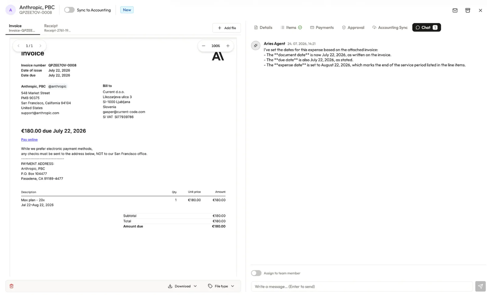487x295 pixels.
Task: Click page indicator 1 / 1
Action: click(29, 46)
